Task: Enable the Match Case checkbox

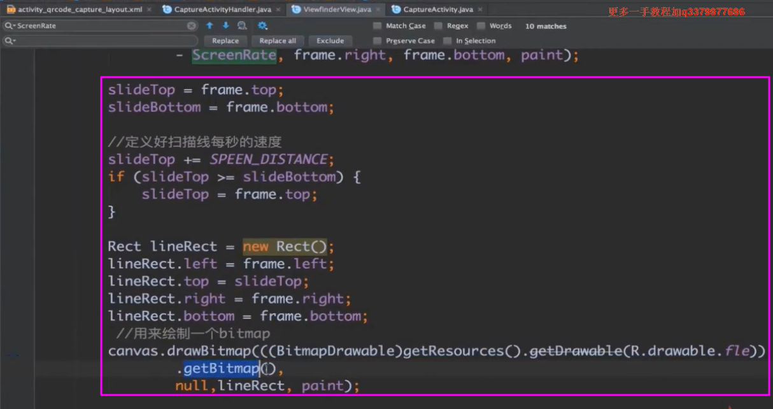Action: tap(378, 26)
